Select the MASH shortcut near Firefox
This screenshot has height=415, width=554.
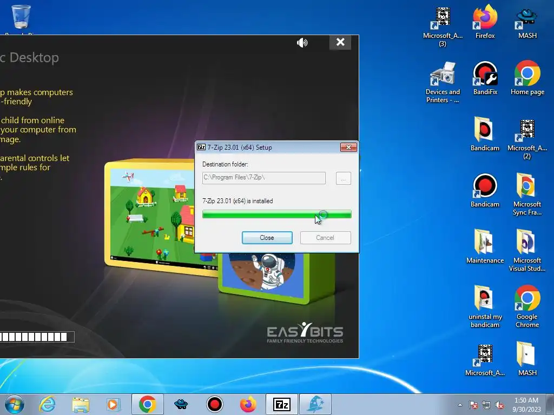coord(527,23)
